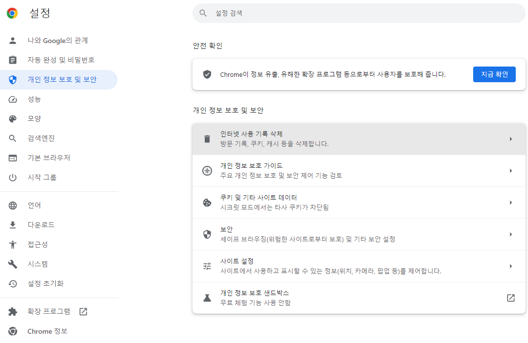Open 쿠키 및 기타 사이트 데이터 option
528x343 pixels.
tap(359, 203)
